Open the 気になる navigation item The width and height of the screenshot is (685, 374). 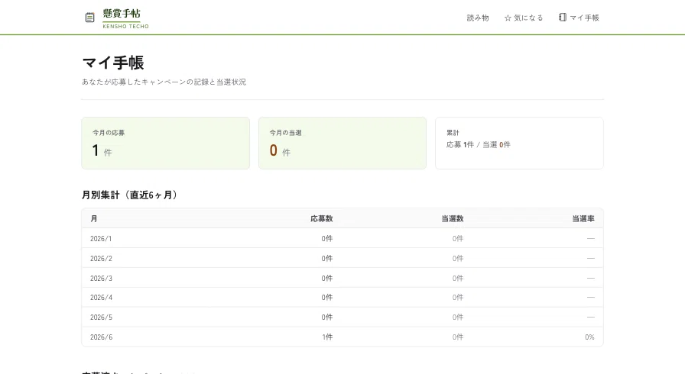[x=524, y=18]
